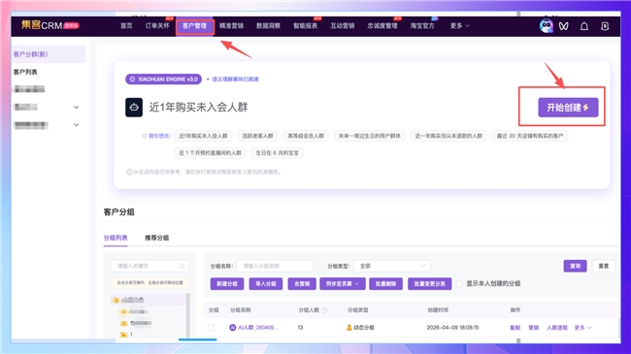Image resolution: width=631 pixels, height=354 pixels.
Task: Open the 分组类型 全部 dropdown
Action: pos(391,266)
